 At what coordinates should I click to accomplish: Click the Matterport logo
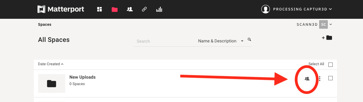tap(61, 9)
